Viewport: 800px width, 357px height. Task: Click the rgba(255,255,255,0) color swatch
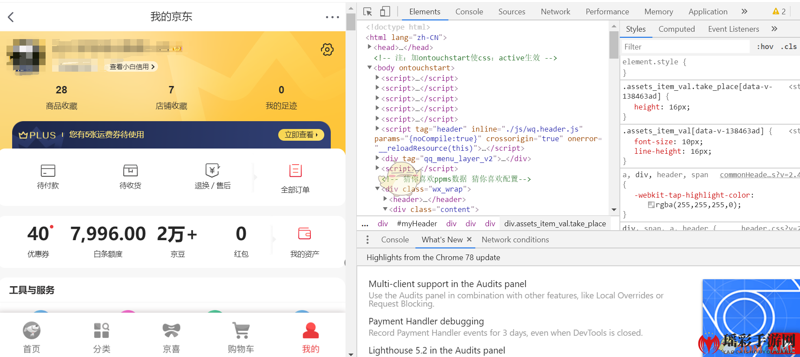click(x=651, y=205)
